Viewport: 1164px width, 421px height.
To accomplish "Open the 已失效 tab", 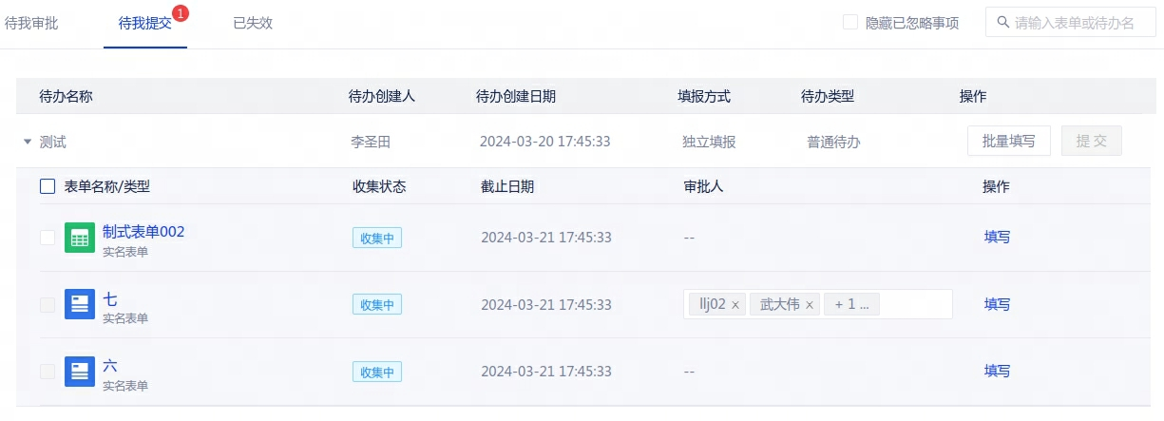I will click(x=253, y=23).
